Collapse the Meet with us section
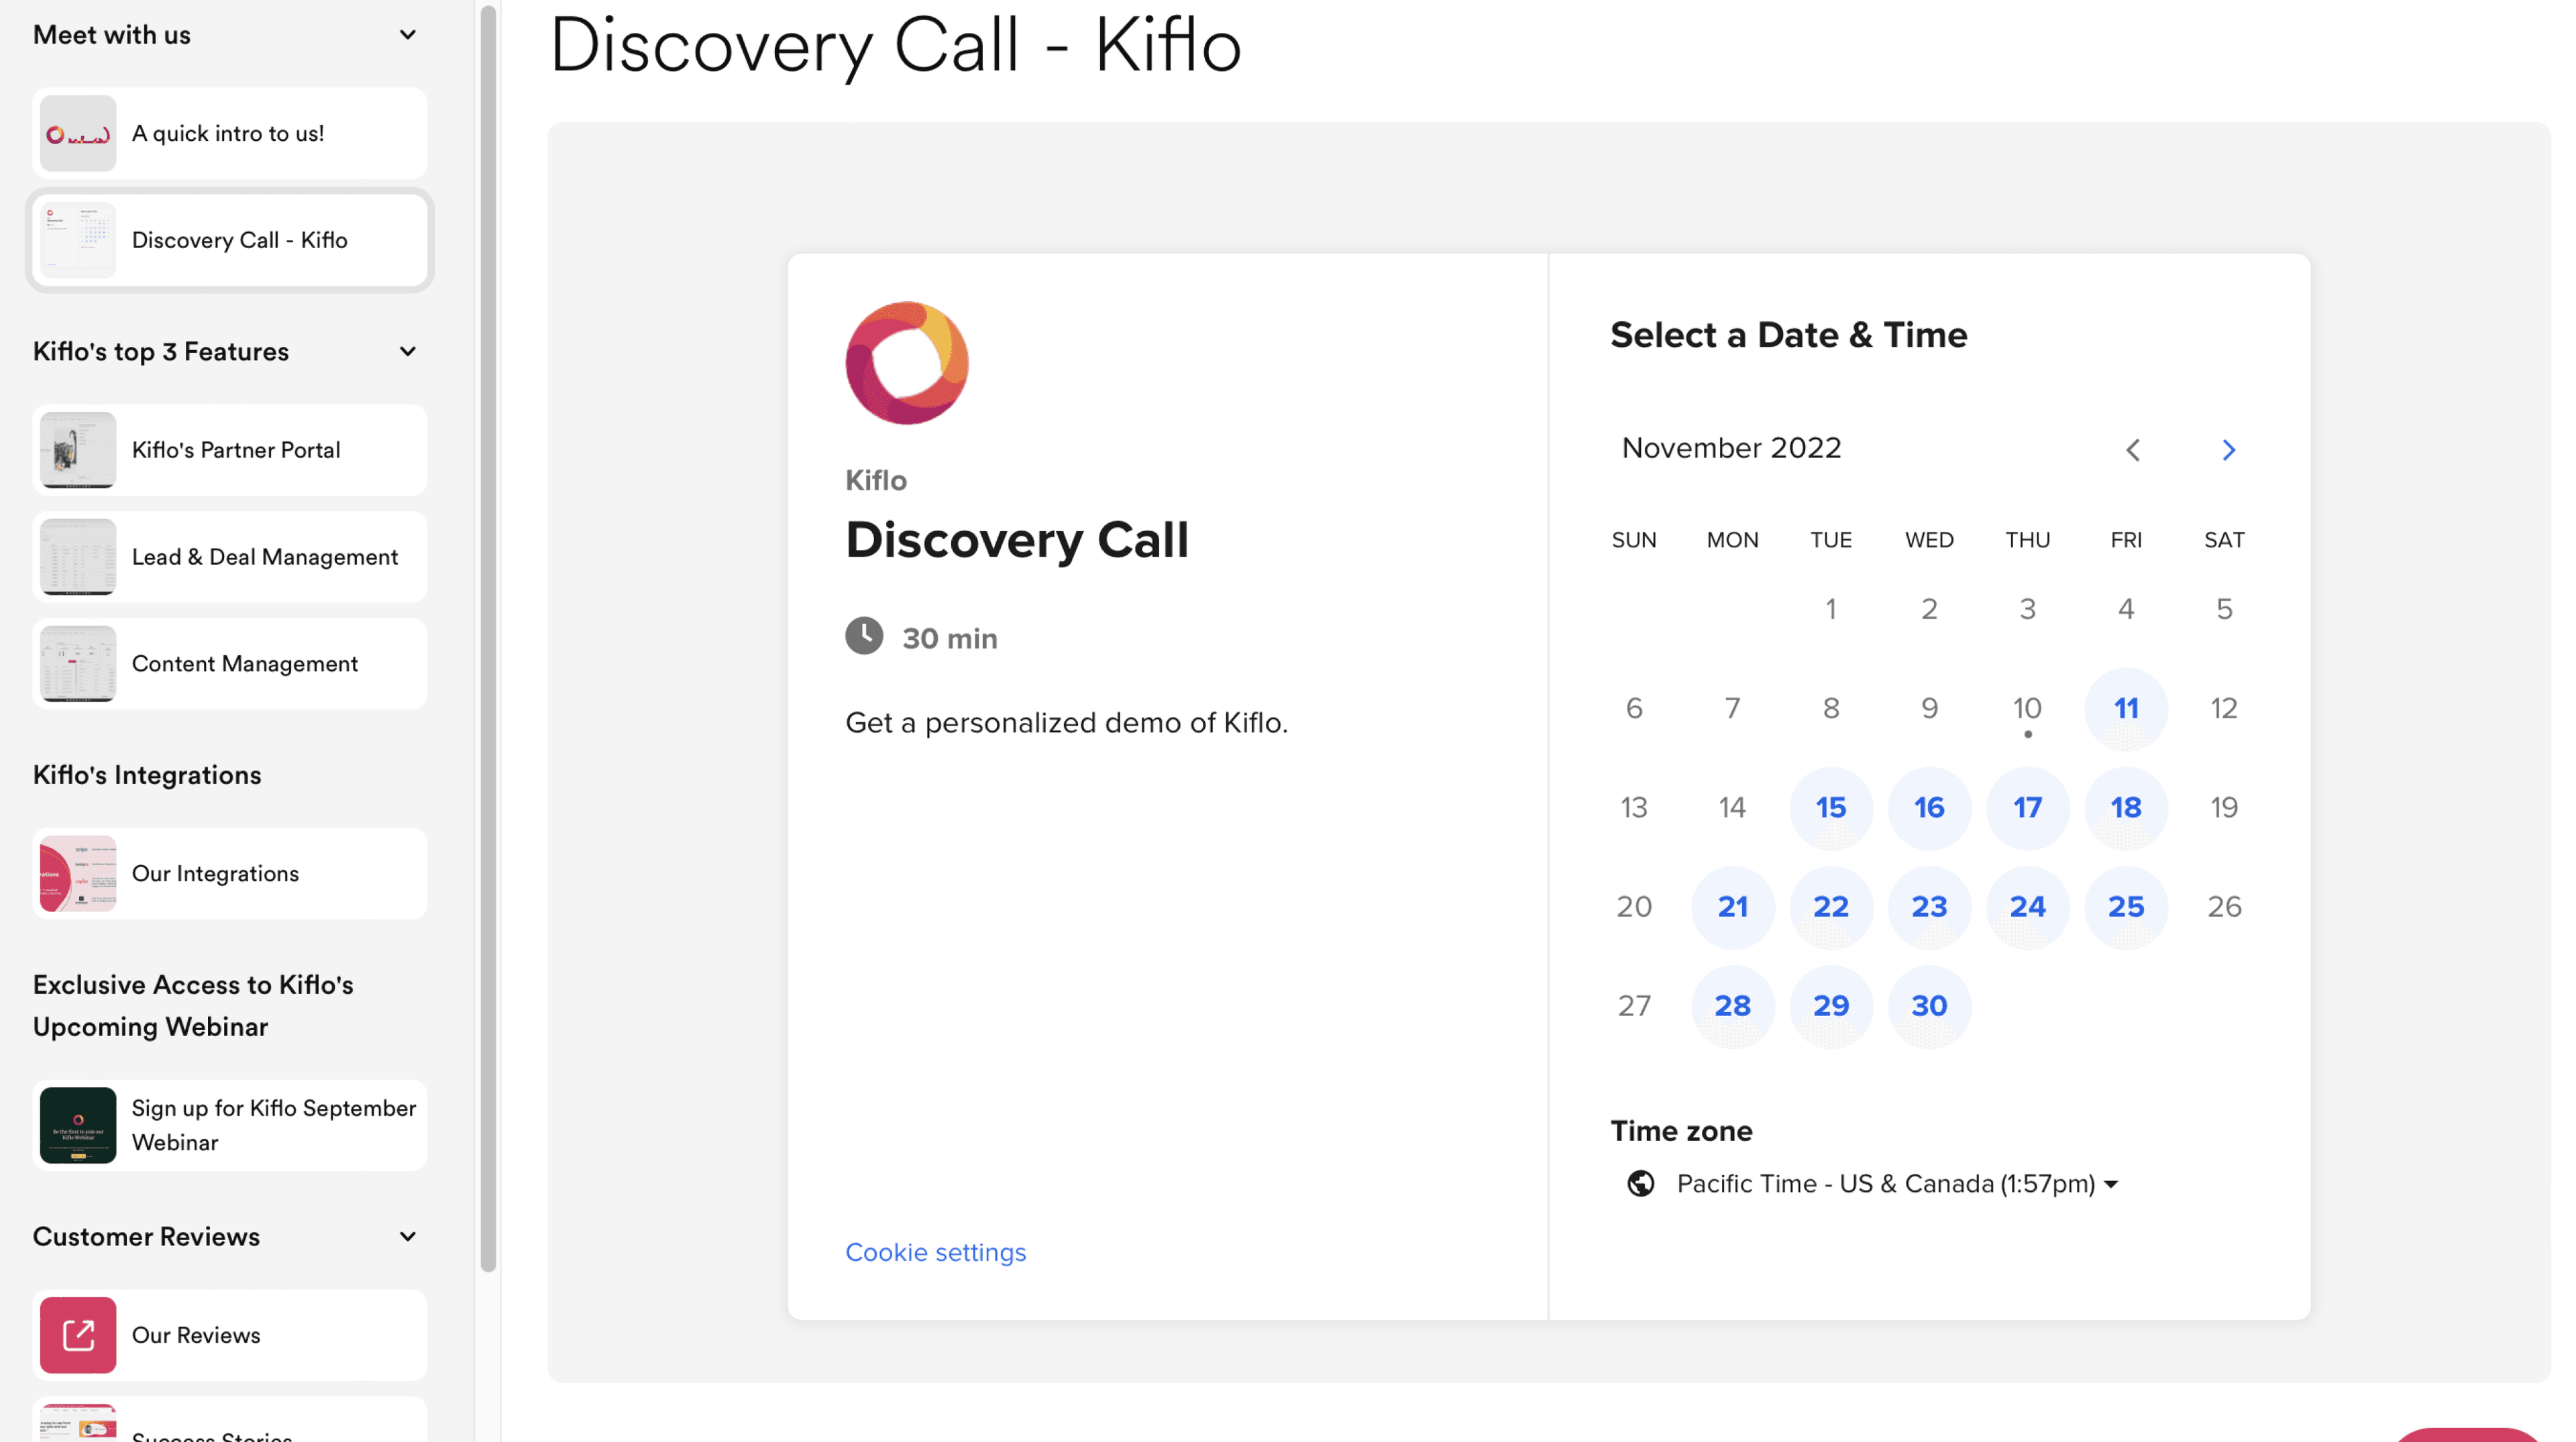This screenshot has height=1442, width=2576. (408, 35)
